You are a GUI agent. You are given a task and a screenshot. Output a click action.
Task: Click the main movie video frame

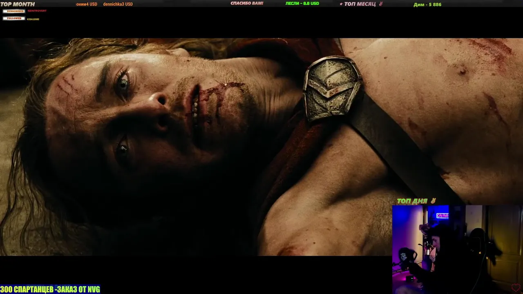click(x=261, y=147)
